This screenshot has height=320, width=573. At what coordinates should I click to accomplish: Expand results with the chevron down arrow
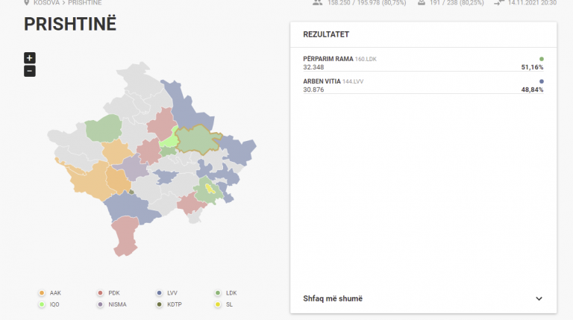pyautogui.click(x=539, y=298)
